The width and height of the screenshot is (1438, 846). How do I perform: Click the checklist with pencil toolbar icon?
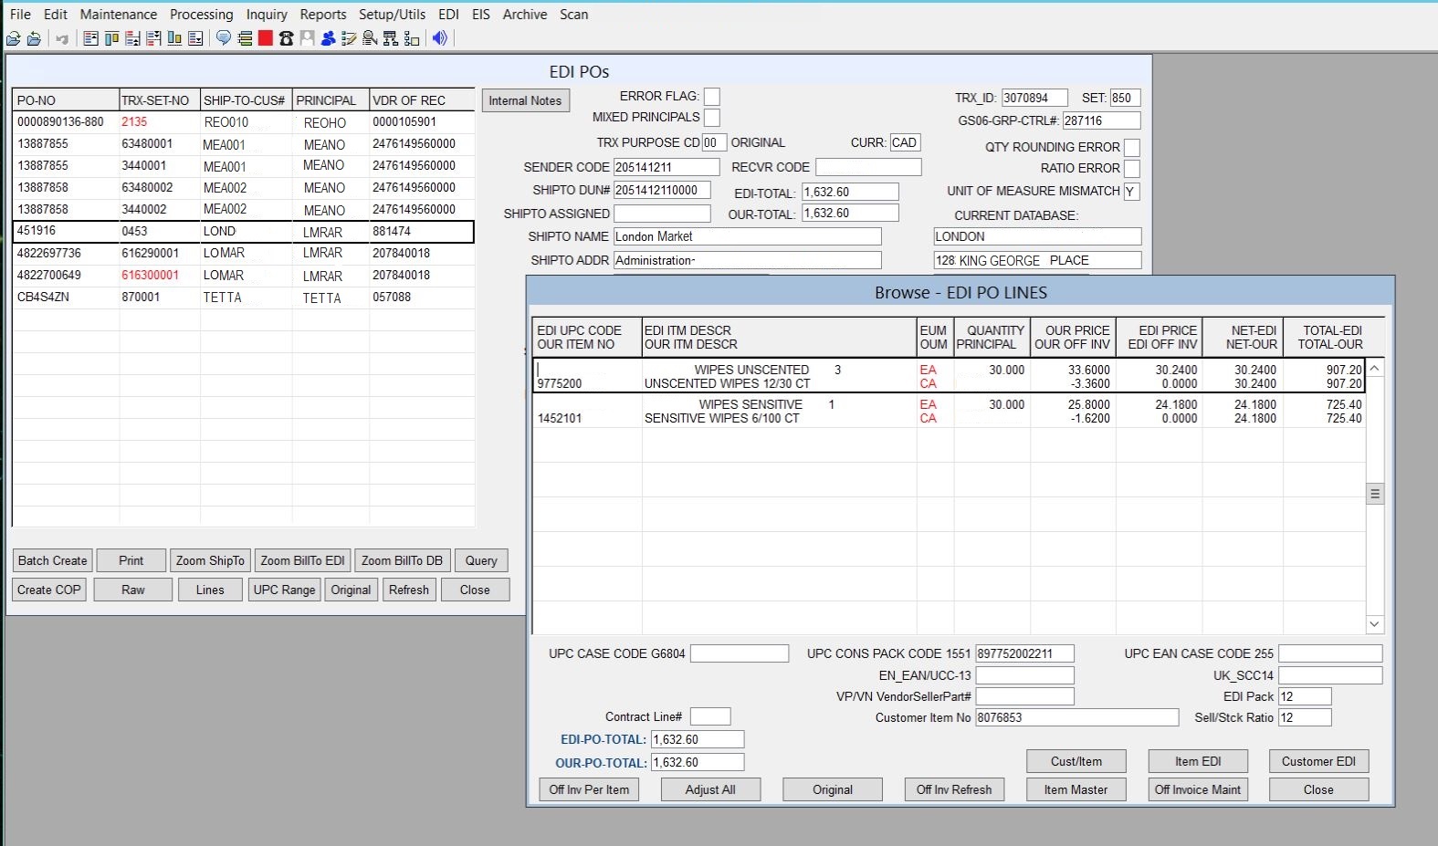[349, 38]
